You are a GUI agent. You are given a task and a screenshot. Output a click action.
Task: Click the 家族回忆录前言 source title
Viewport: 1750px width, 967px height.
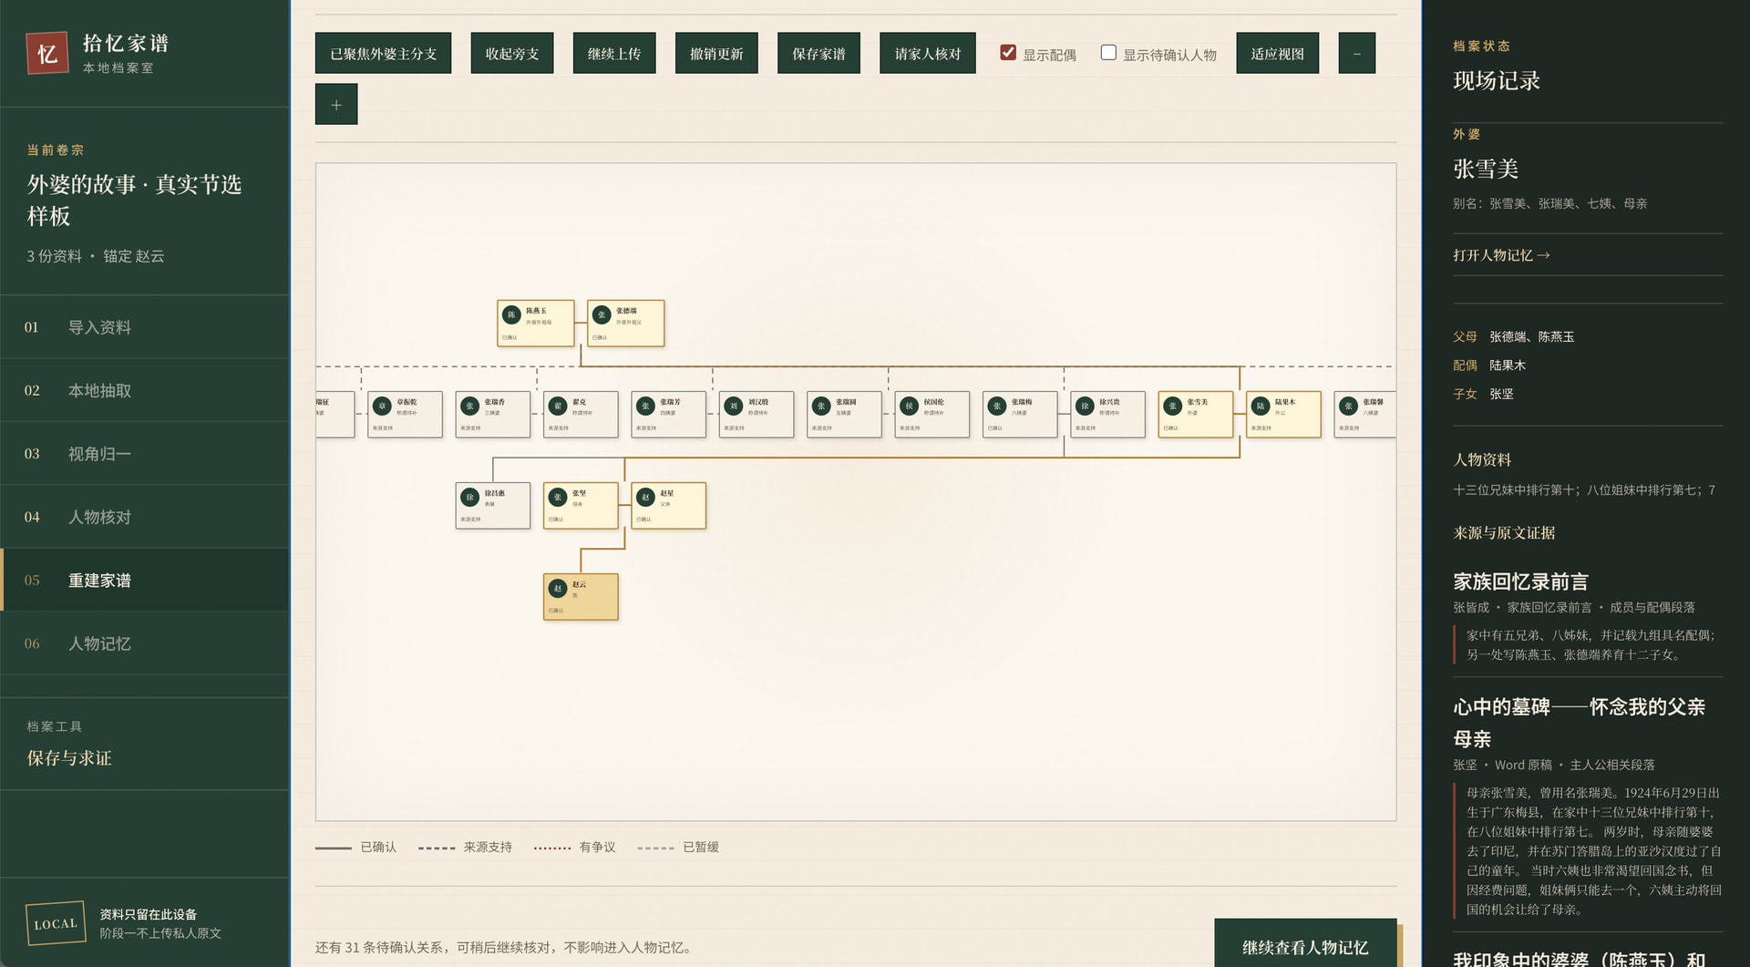[x=1520, y=581]
